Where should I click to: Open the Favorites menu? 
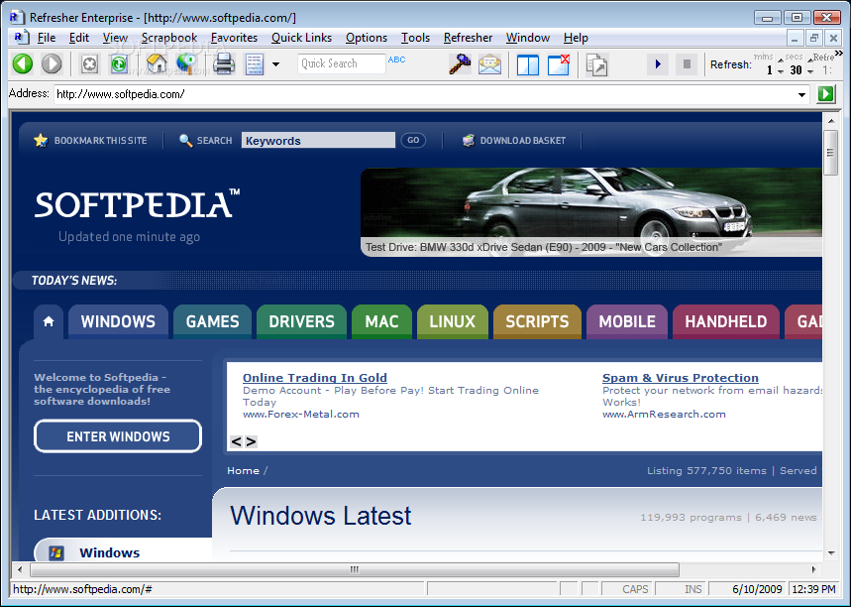(234, 38)
